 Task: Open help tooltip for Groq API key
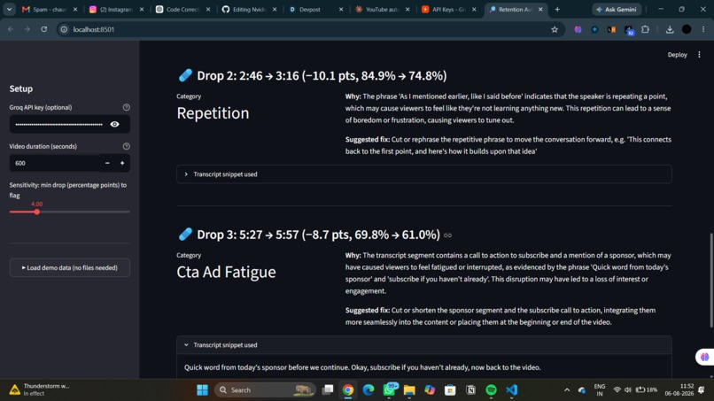coord(126,107)
